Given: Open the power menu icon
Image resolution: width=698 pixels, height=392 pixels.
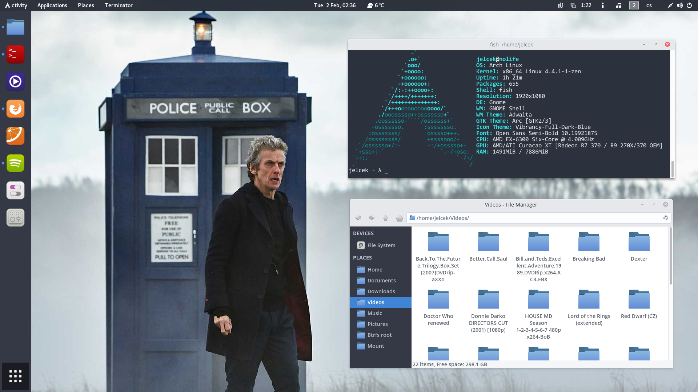Looking at the screenshot, I should [689, 5].
